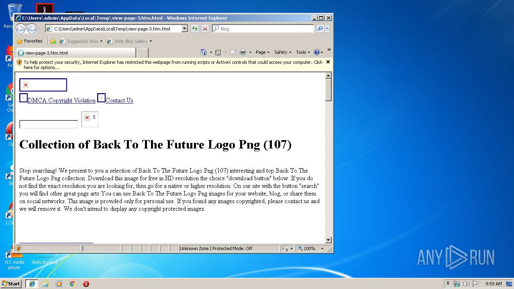This screenshot has height=289, width=514.
Task: Click the broken search image button
Action: [90, 119]
